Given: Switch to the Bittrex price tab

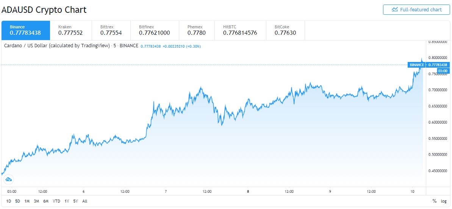Looking at the screenshot, I should [x=111, y=30].
